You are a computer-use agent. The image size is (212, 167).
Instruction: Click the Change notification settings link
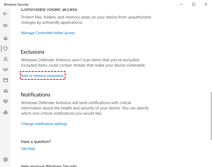tap(44, 124)
